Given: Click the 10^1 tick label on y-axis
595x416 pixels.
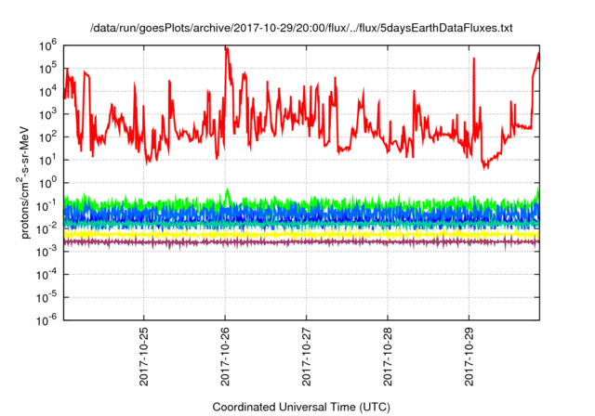Looking at the screenshot, I should [47, 161].
